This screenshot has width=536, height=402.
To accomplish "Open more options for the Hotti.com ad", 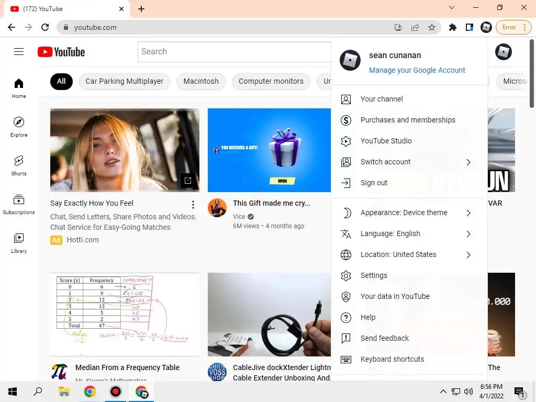I will [193, 205].
